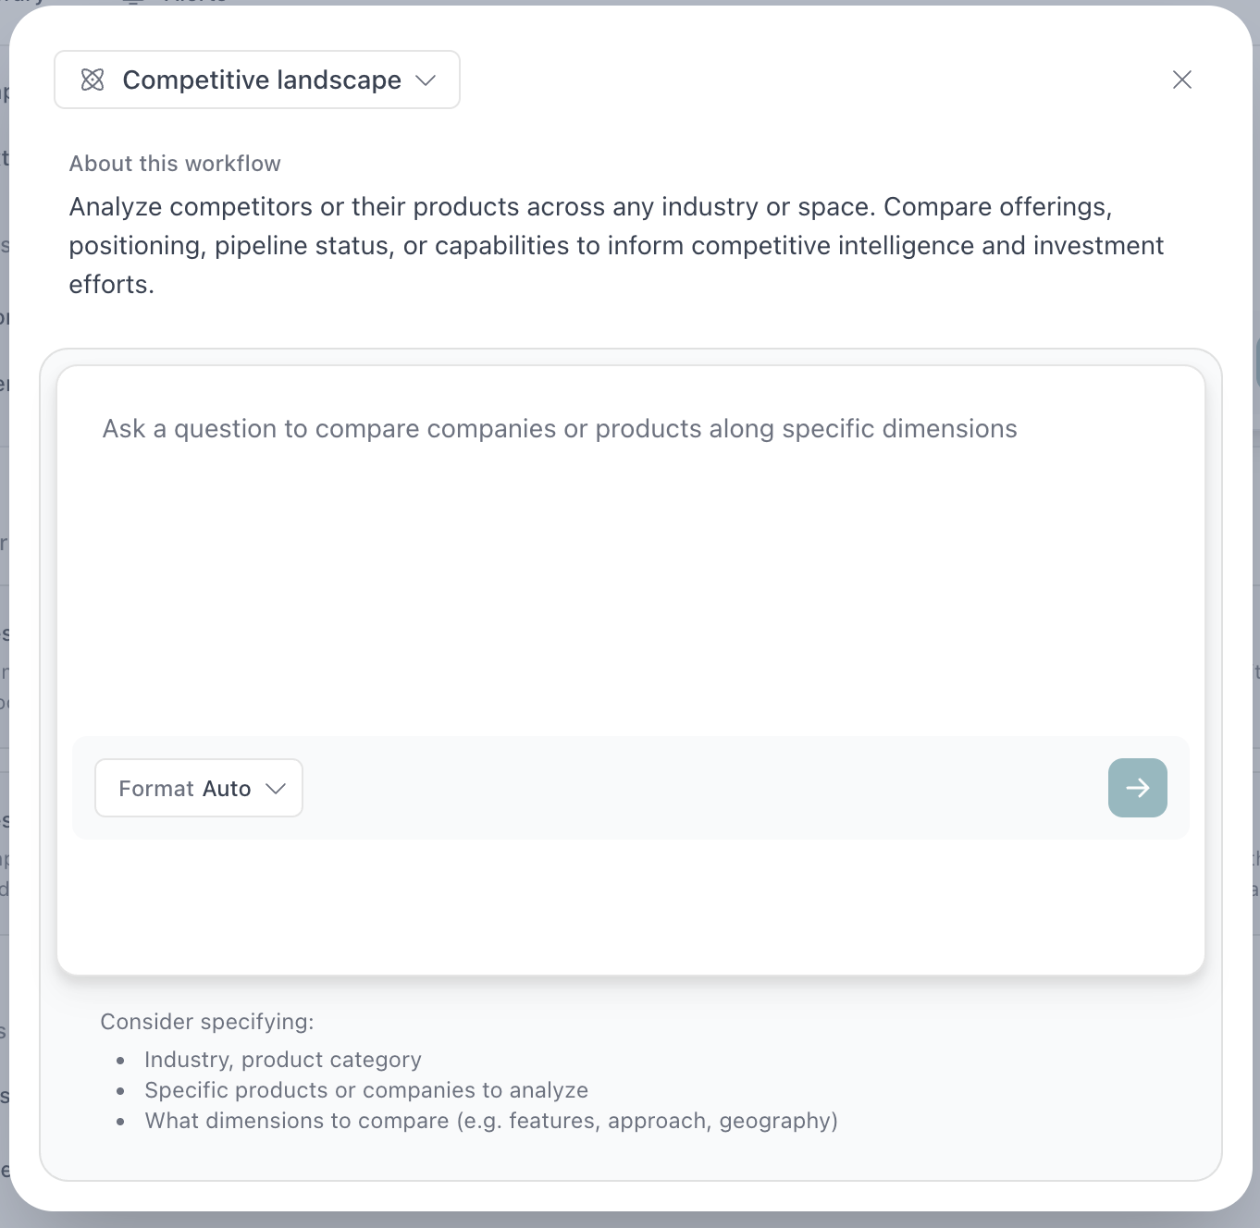Screen dimensions: 1260x1228
Task: Expand the Competitive landscape chevron
Action: [426, 80]
